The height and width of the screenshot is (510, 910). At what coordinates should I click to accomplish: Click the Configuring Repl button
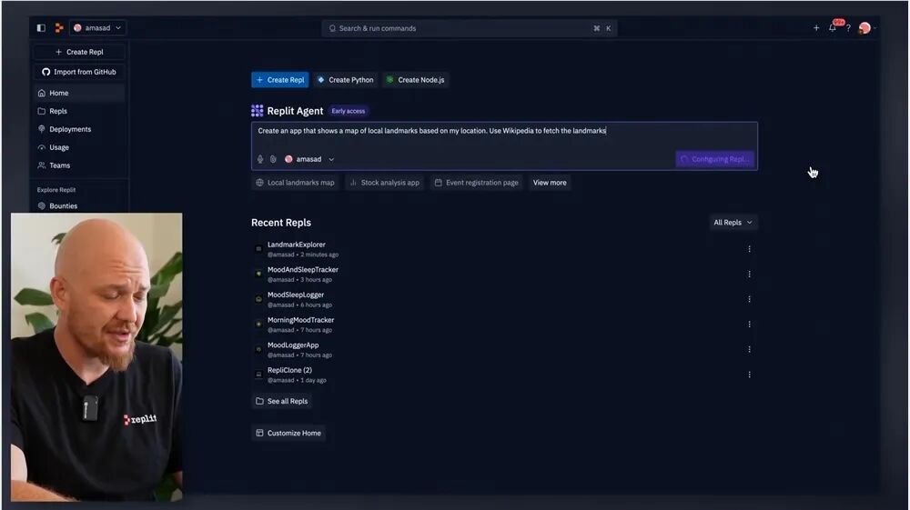[715, 159]
